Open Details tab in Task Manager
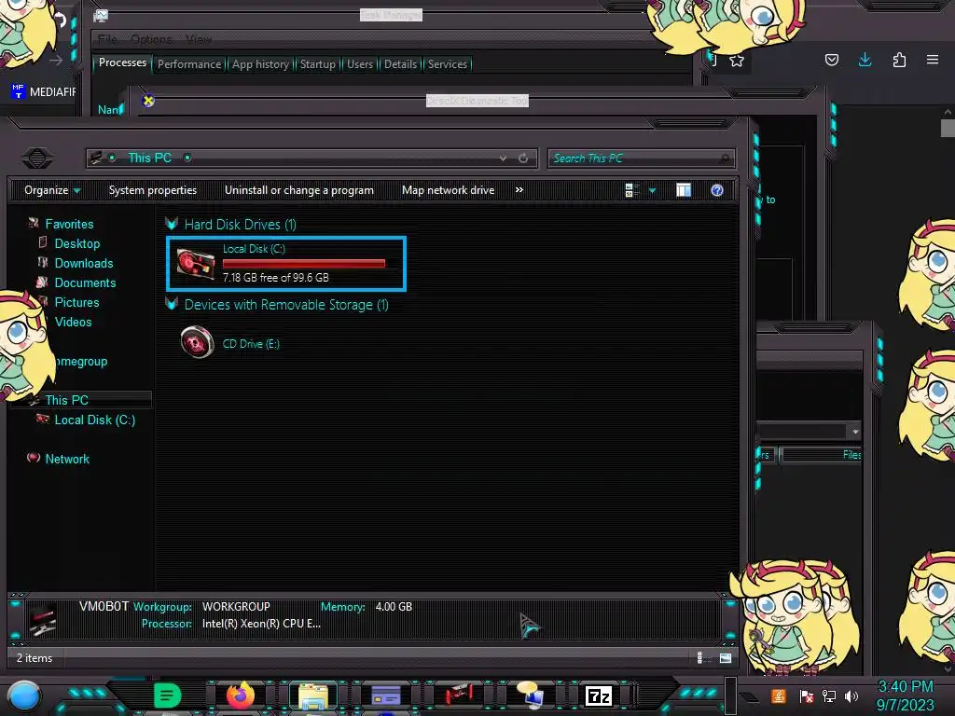This screenshot has height=716, width=955. coord(400,64)
